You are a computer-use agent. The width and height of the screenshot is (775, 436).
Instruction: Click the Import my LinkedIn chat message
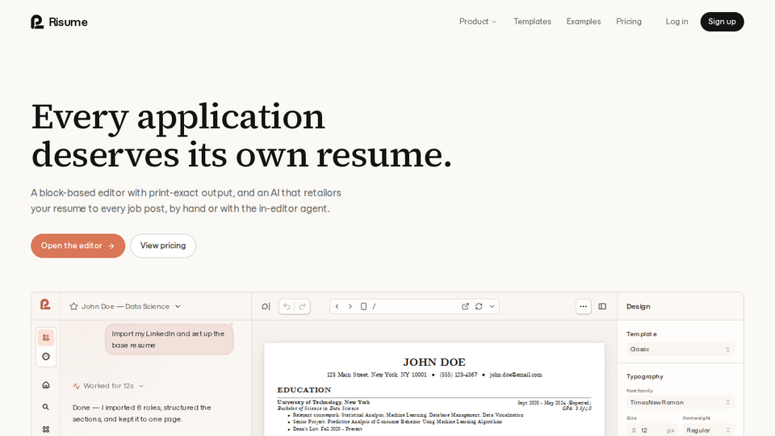[169, 339]
